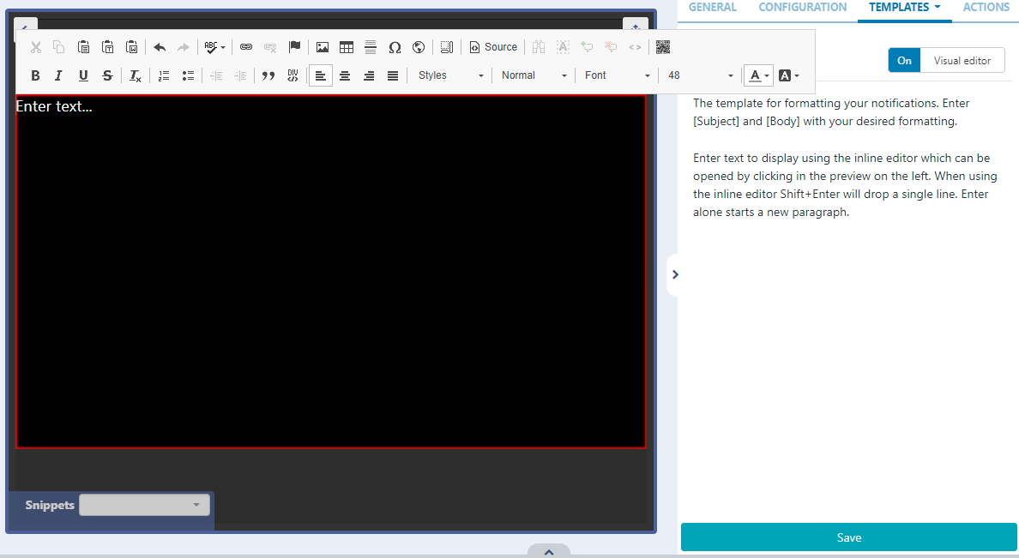This screenshot has width=1019, height=558.
Task: Insert a QR code
Action: [x=663, y=47]
